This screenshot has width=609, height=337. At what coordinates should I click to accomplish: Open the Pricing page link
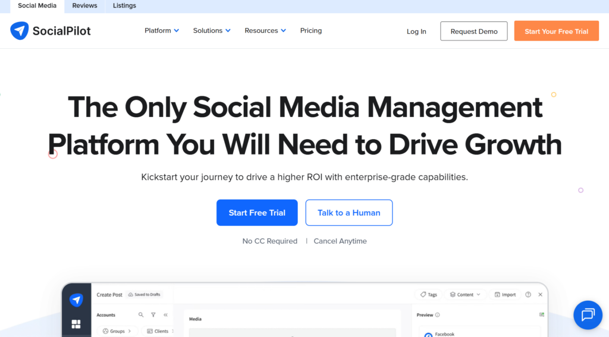(x=310, y=31)
